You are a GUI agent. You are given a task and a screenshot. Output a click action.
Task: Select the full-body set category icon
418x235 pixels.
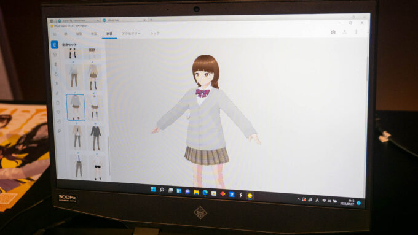pos(54,45)
